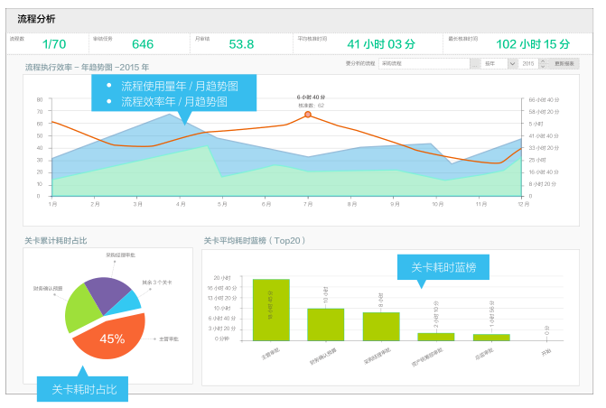Viewport: 606px width, 408px height.
Task: Click the 流程执行效率 year trend chart title
Action: 87,67
